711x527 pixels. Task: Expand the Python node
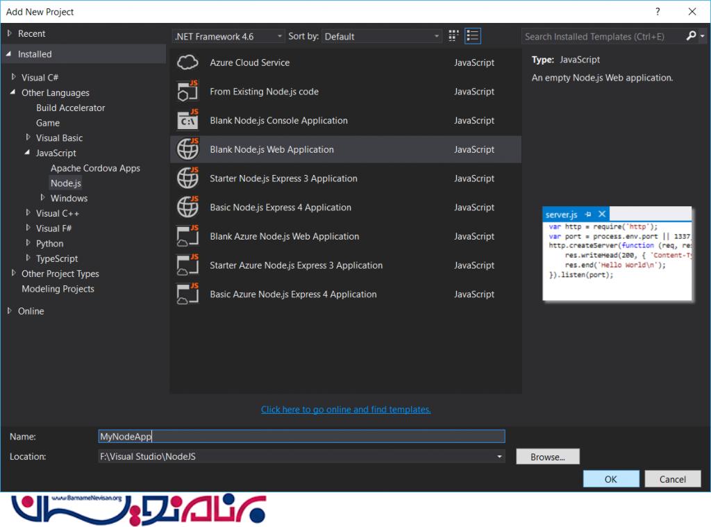pyautogui.click(x=28, y=242)
